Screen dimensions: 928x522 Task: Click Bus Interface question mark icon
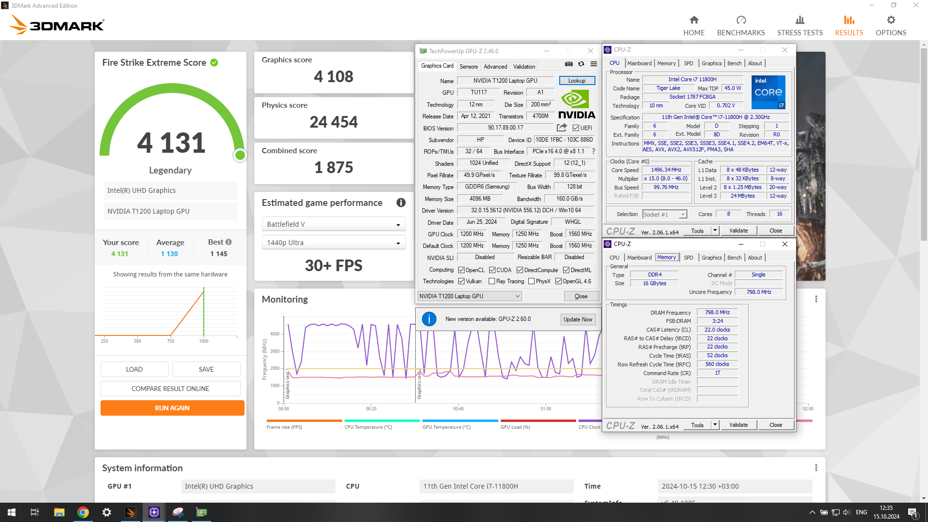click(593, 151)
